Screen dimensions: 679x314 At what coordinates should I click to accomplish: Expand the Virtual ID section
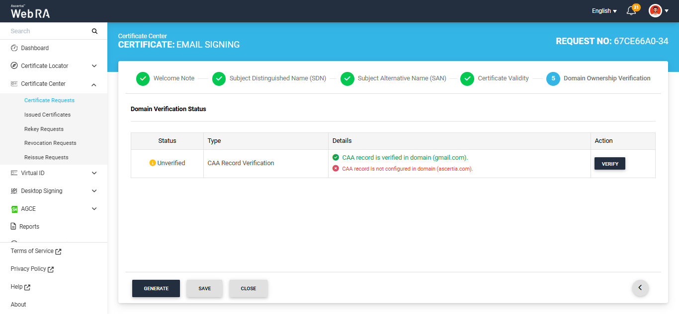click(94, 173)
